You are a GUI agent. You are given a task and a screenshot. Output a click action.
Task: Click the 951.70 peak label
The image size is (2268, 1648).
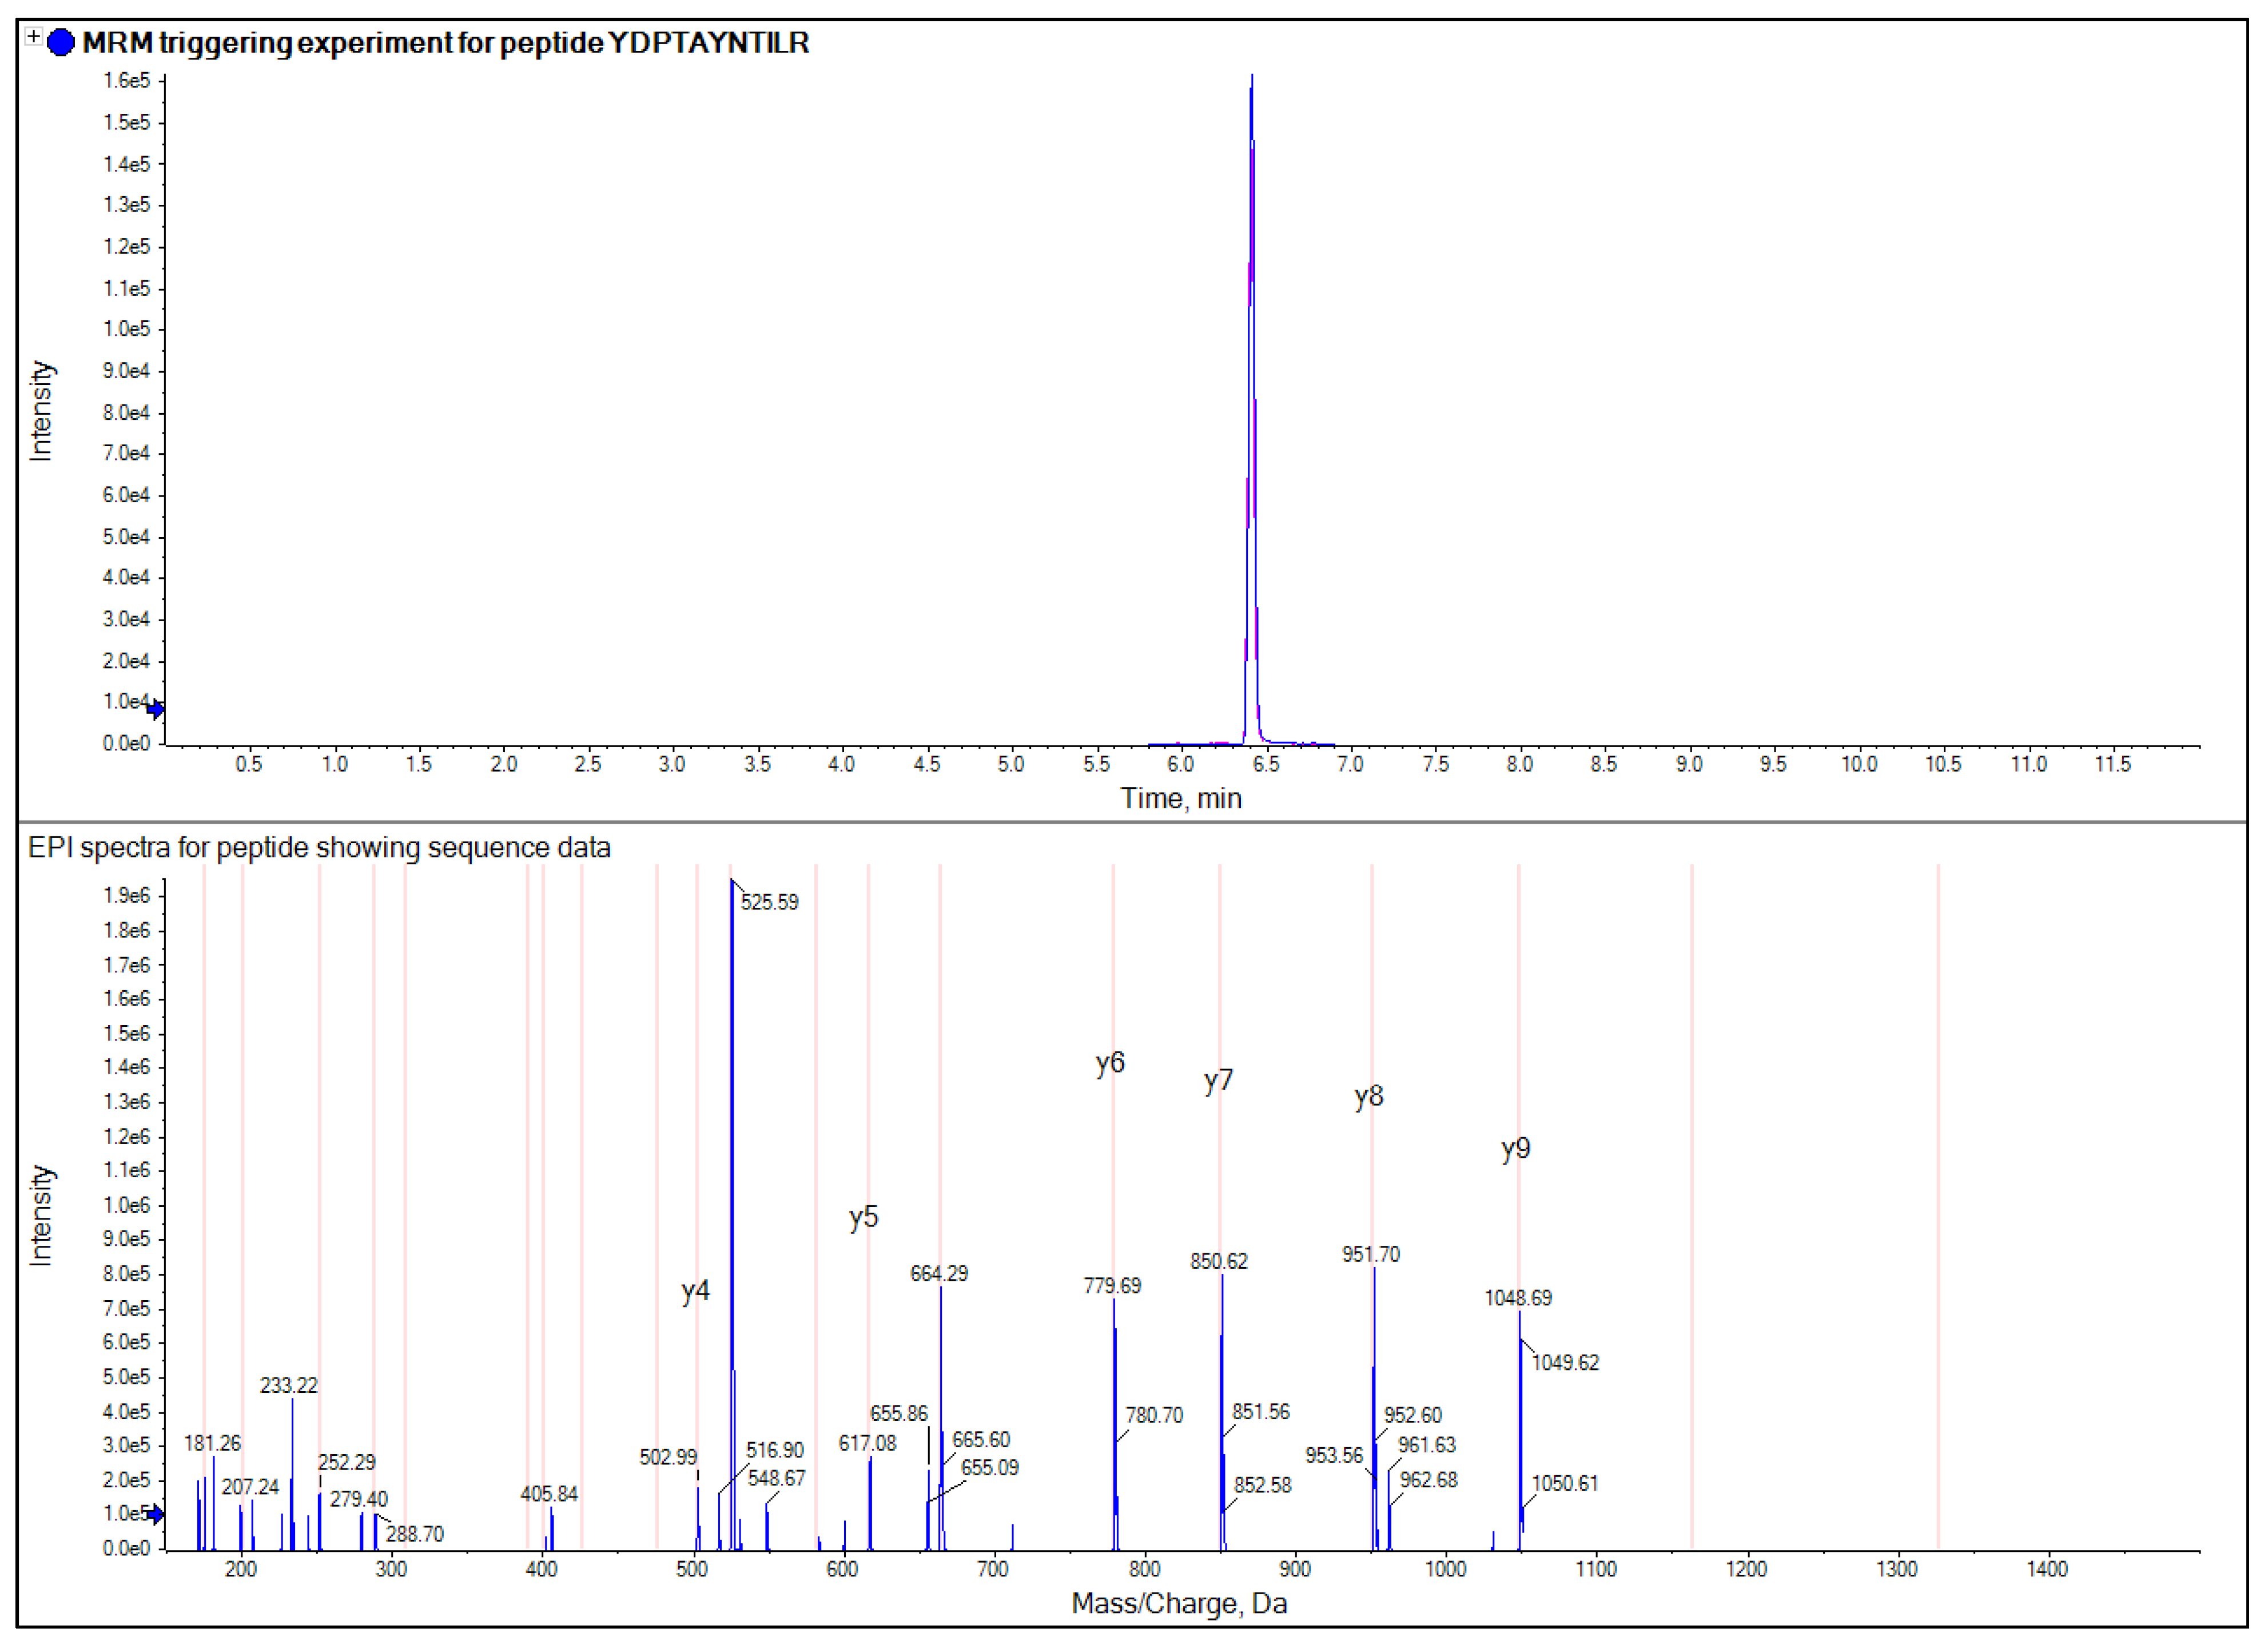click(x=1370, y=1254)
